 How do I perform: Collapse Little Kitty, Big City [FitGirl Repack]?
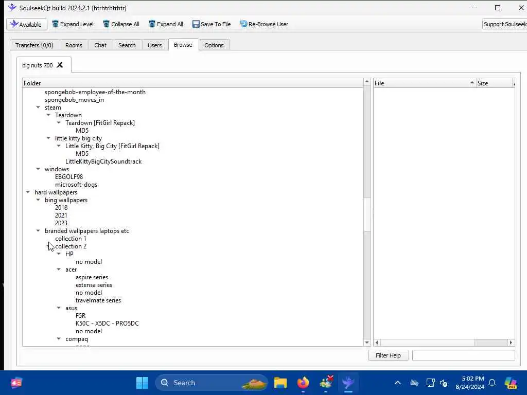[59, 146]
